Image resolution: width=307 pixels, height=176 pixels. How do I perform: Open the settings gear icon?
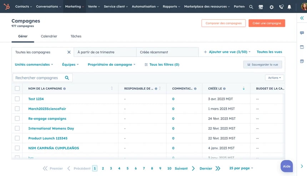point(271,7)
